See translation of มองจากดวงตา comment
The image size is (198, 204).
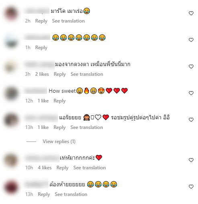pos(87,74)
